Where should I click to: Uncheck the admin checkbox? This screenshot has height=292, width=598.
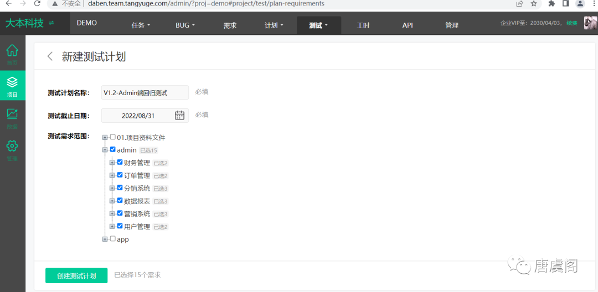coord(112,150)
